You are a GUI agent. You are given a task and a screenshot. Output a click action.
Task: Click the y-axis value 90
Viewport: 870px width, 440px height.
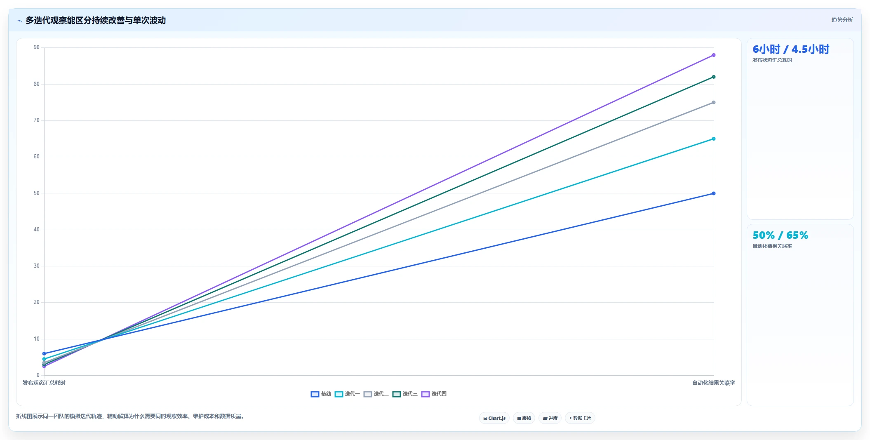37,47
